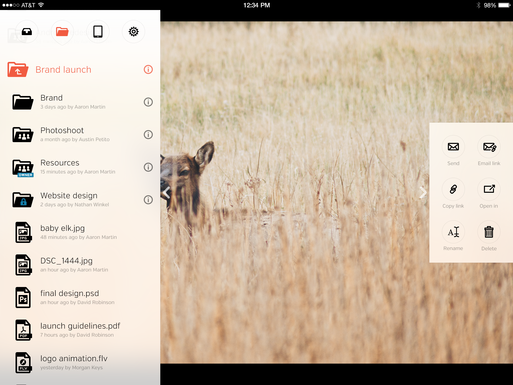Open settings with the gear icon

coord(134,32)
